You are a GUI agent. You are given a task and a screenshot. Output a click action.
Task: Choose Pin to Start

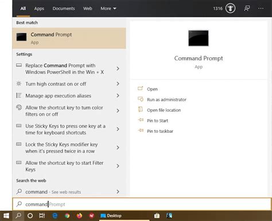click(157, 121)
